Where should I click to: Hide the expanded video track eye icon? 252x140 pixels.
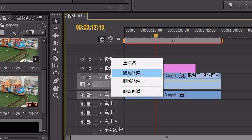(x=82, y=77)
